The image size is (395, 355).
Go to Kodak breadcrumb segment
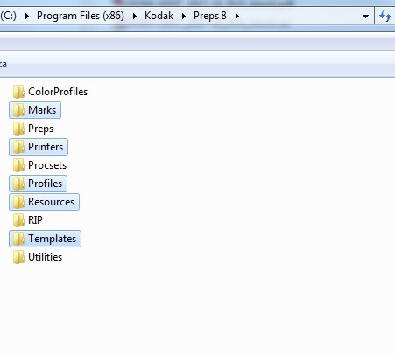coord(159,16)
